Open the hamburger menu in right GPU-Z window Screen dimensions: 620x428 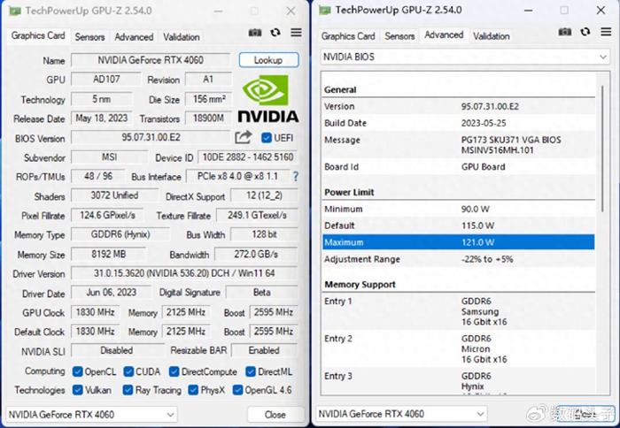click(x=606, y=32)
